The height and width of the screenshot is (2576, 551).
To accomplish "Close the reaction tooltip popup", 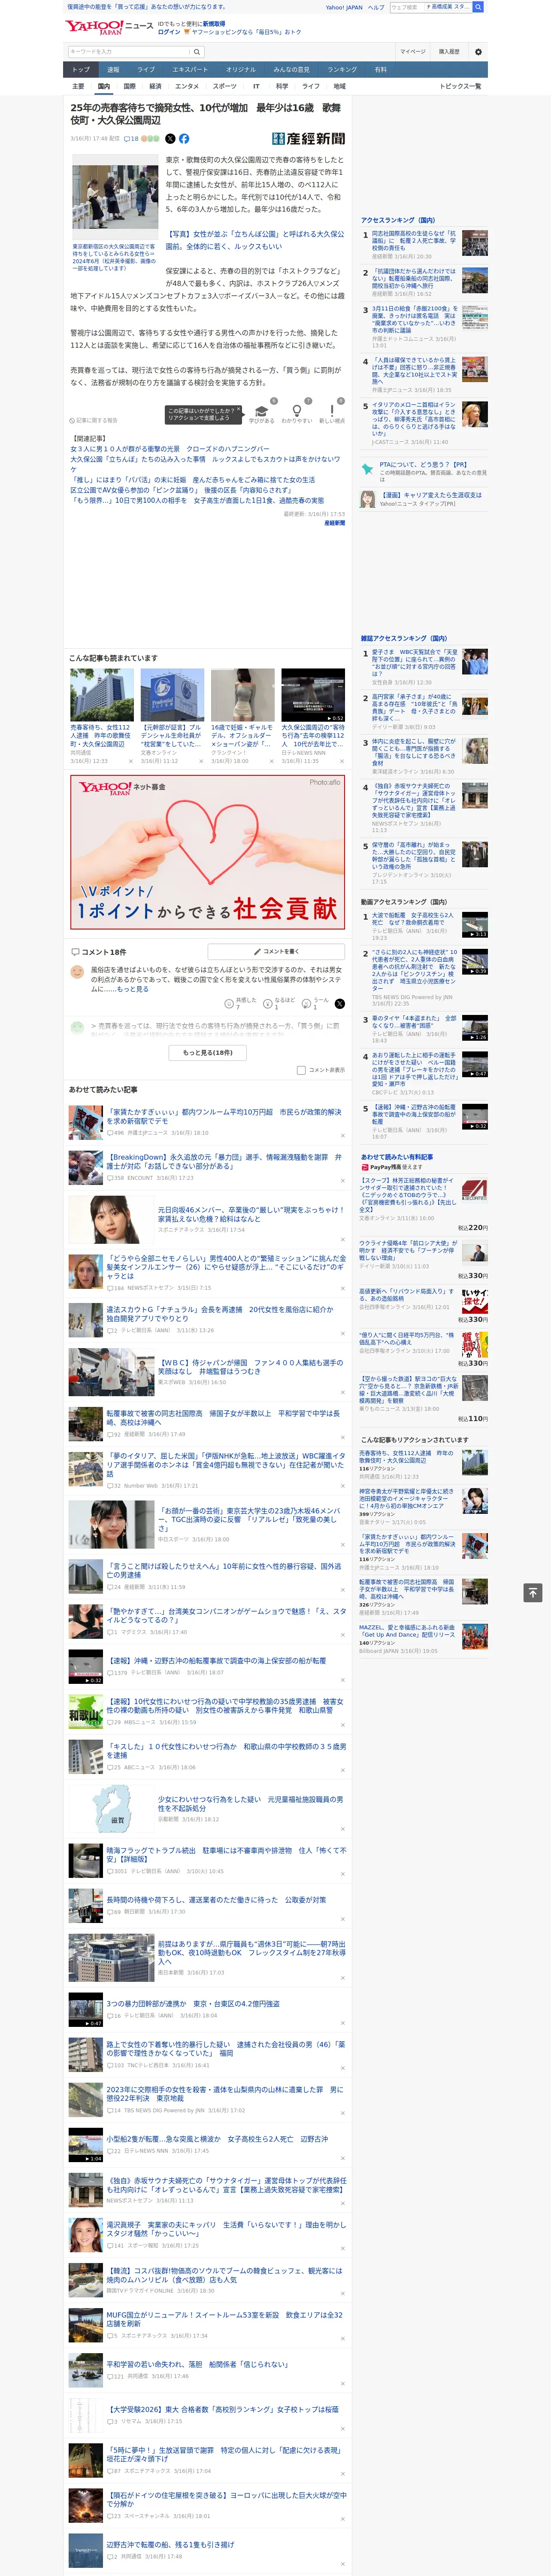I will (239, 410).
